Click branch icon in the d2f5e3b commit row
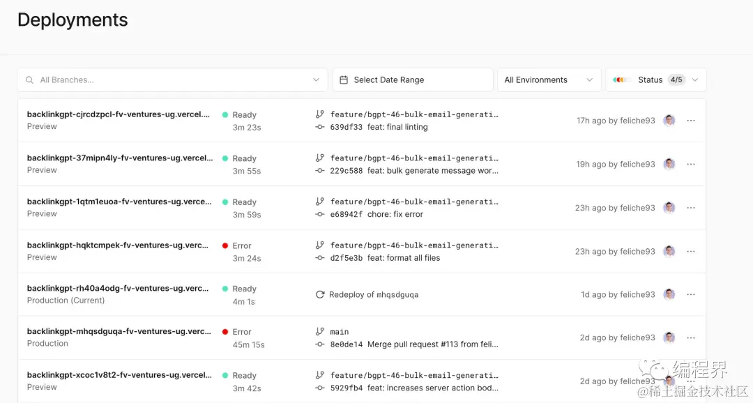The width and height of the screenshot is (753, 403). (320, 245)
